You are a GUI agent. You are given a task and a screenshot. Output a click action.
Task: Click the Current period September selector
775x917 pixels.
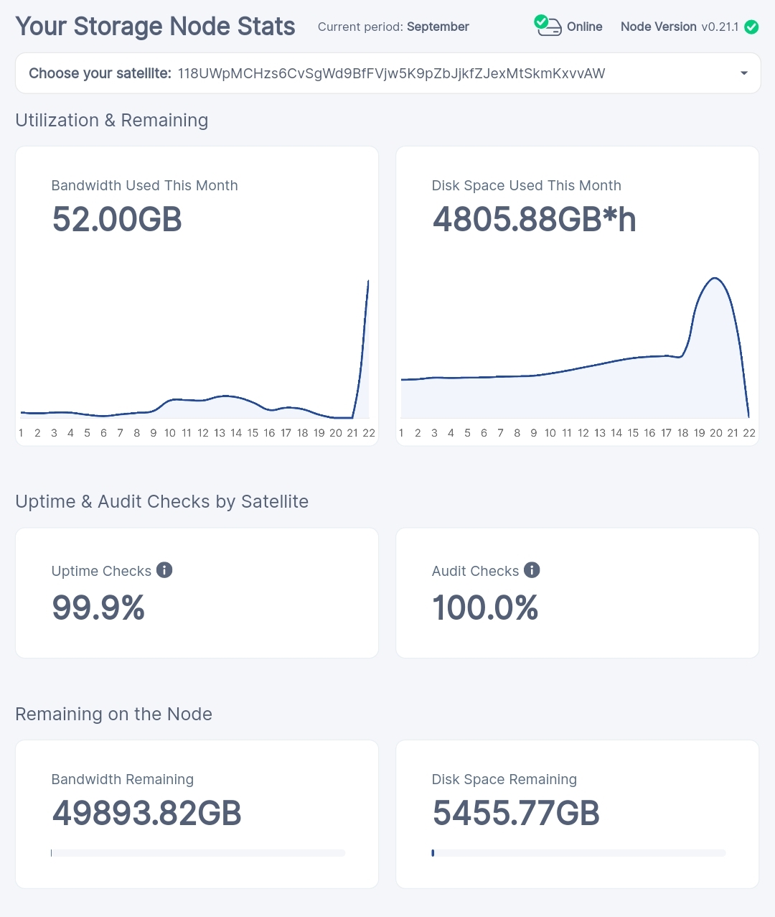393,27
